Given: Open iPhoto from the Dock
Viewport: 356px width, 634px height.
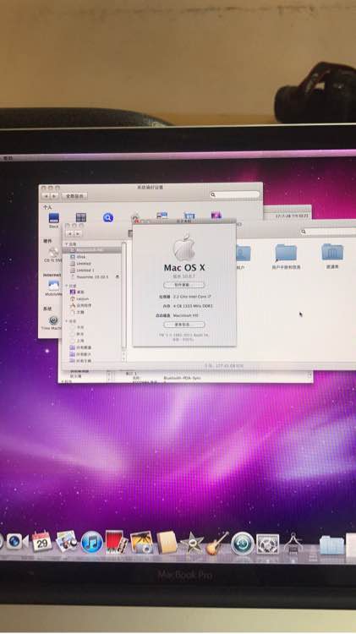Looking at the screenshot, I should 141,542.
